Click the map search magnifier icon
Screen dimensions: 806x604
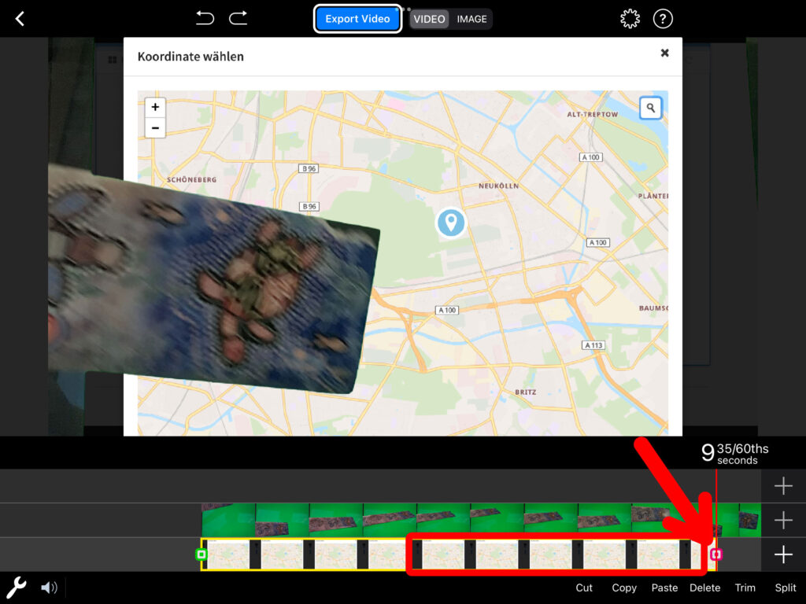[651, 108]
